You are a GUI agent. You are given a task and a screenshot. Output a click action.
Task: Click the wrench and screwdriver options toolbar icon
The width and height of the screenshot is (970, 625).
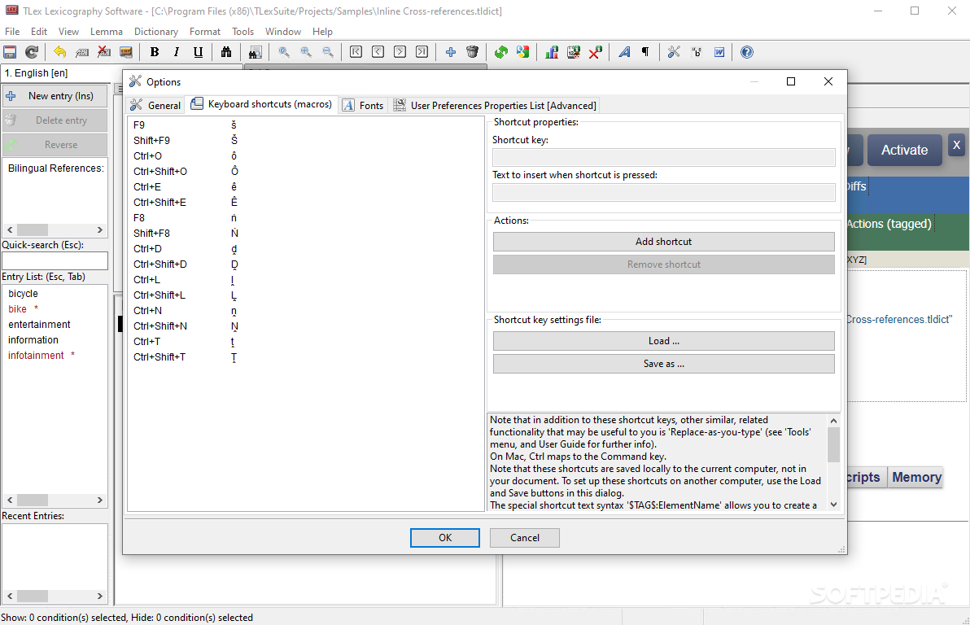point(674,52)
